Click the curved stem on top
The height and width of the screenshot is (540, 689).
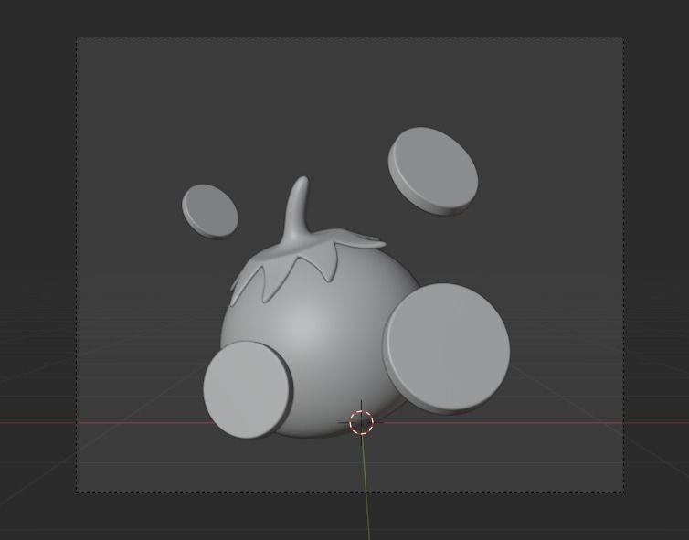(297, 211)
